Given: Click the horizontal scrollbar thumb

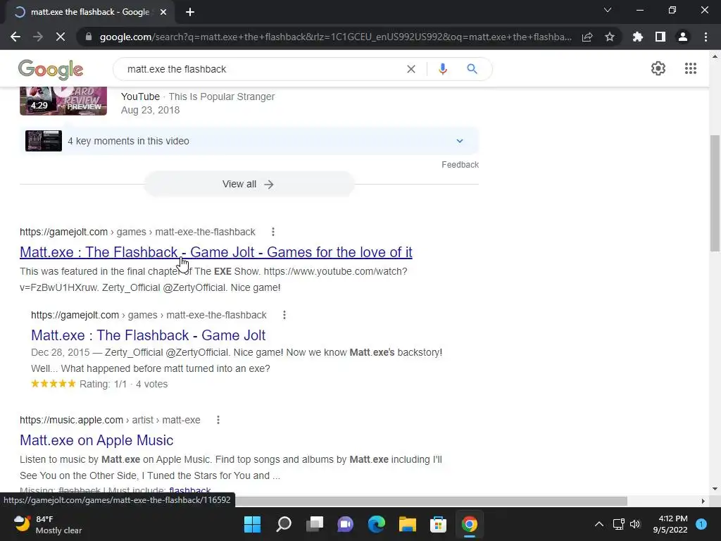Looking at the screenshot, I should (432, 501).
